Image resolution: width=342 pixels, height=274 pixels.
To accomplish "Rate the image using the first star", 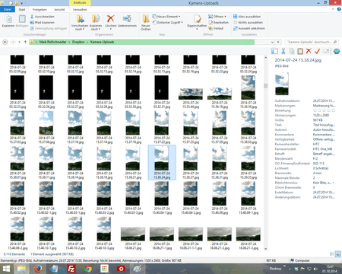I will (x=315, y=110).
